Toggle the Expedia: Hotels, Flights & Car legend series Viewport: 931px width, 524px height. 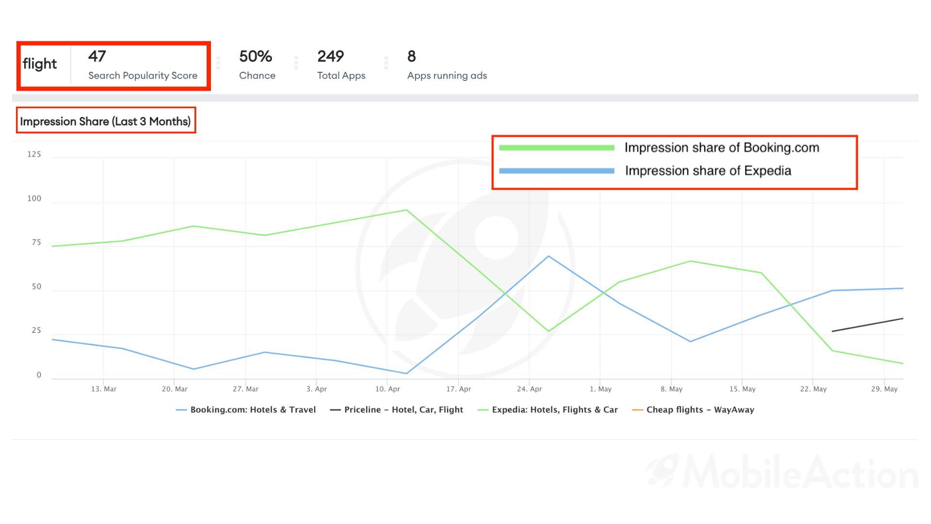click(x=547, y=410)
